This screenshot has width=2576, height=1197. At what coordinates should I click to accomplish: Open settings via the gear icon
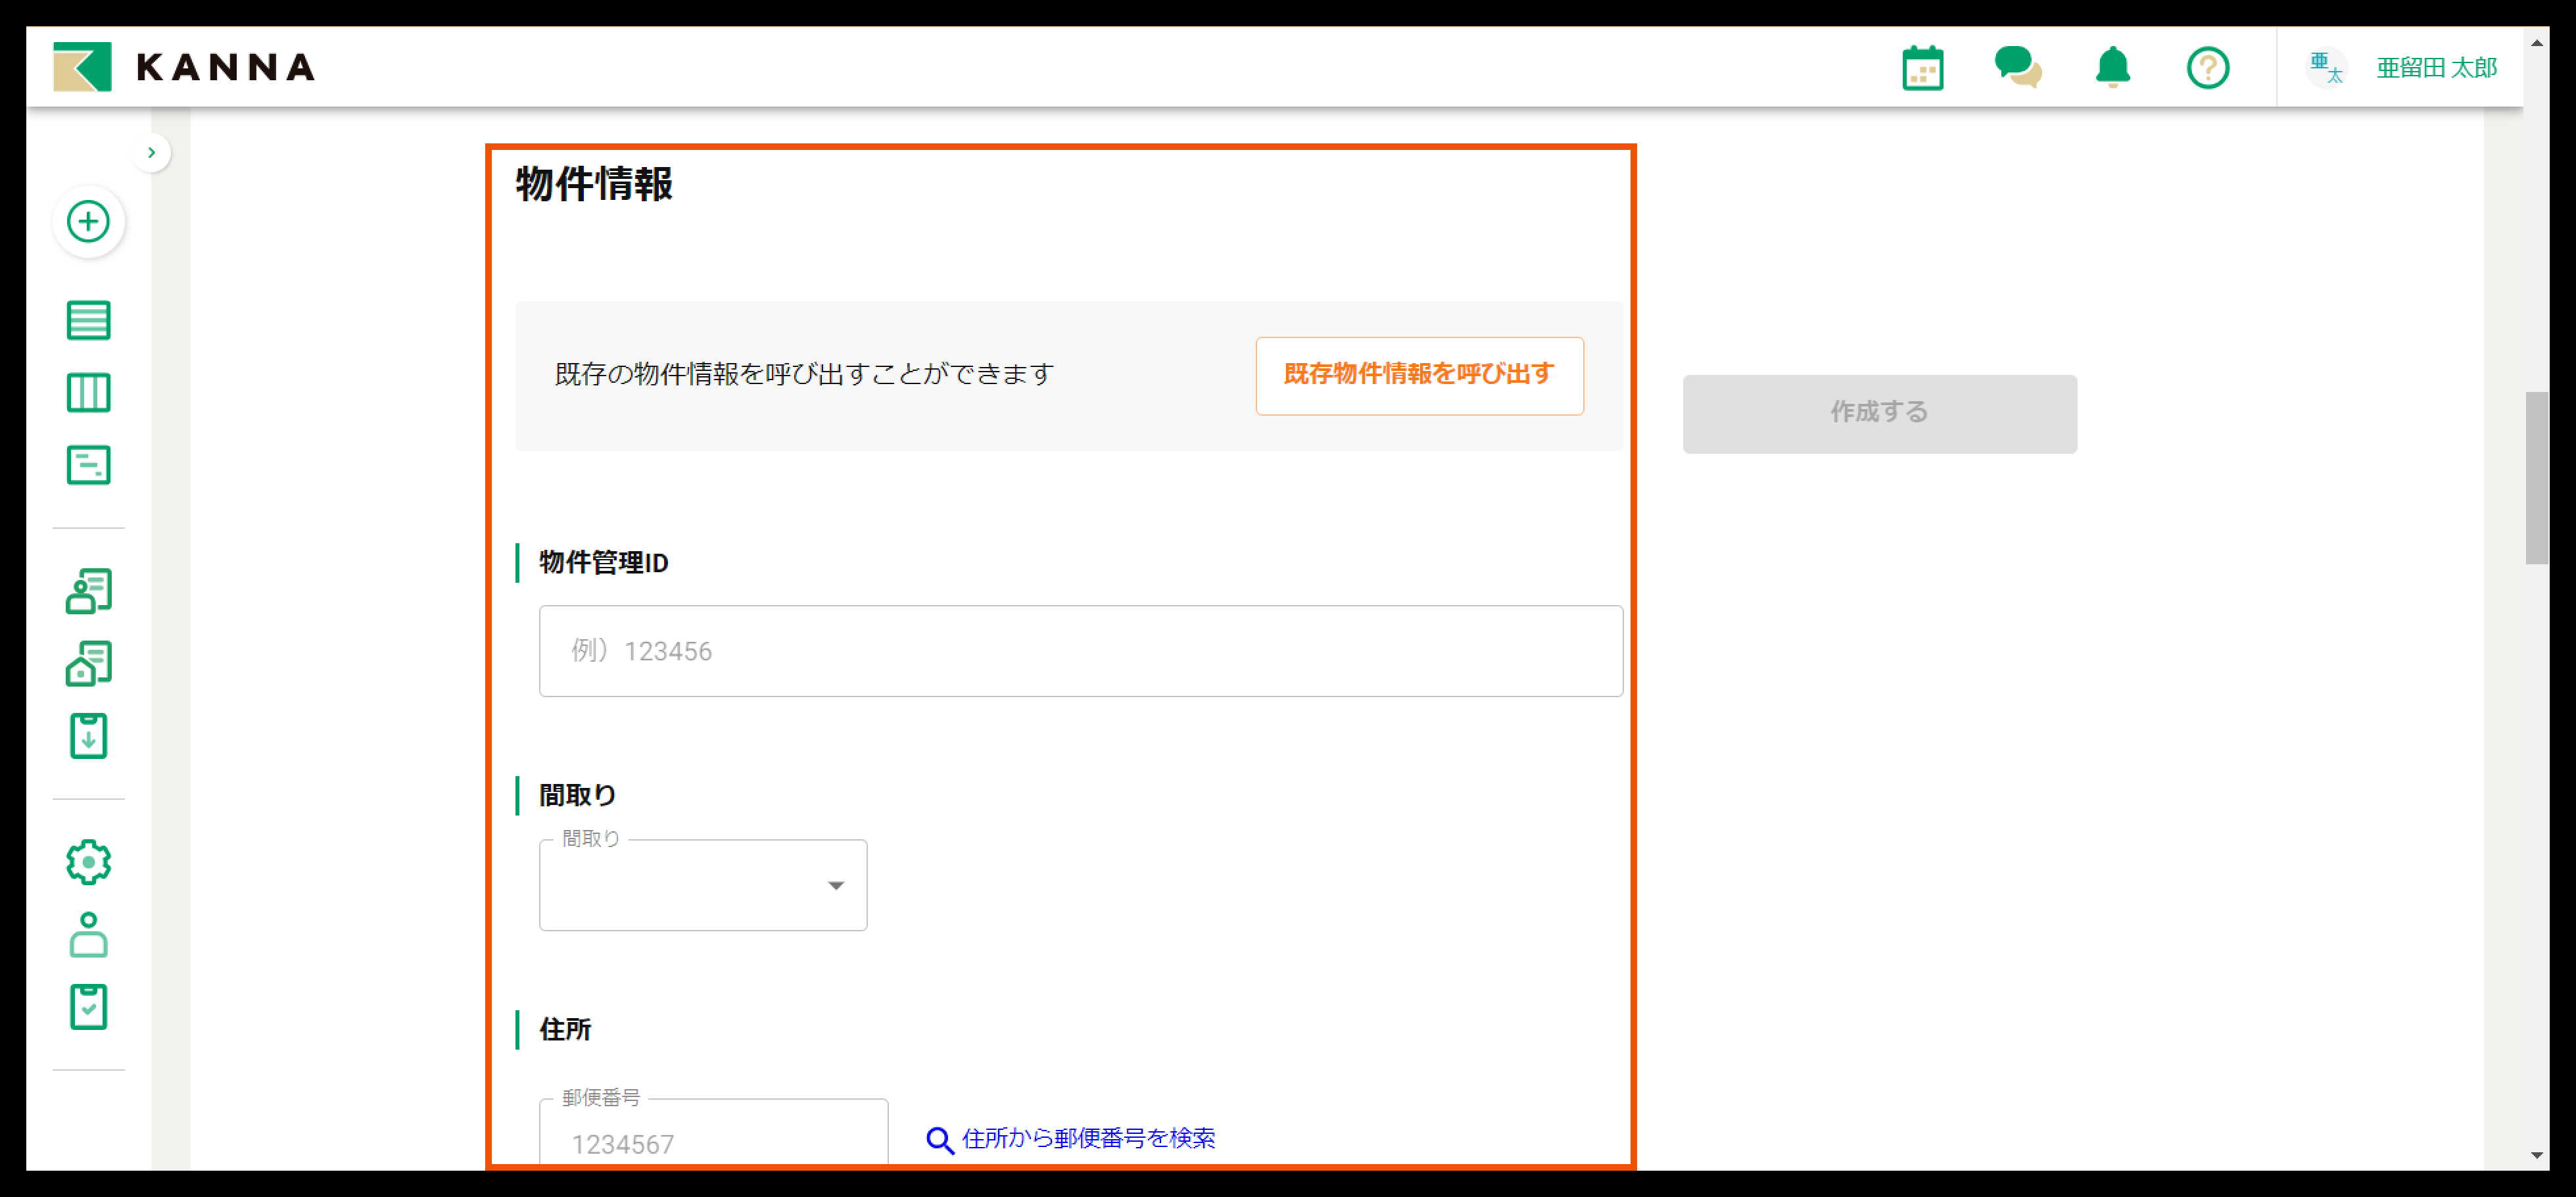tap(88, 861)
